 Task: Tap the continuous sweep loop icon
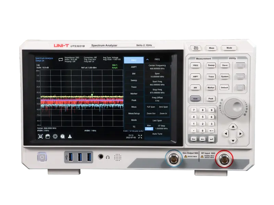click(x=61, y=59)
